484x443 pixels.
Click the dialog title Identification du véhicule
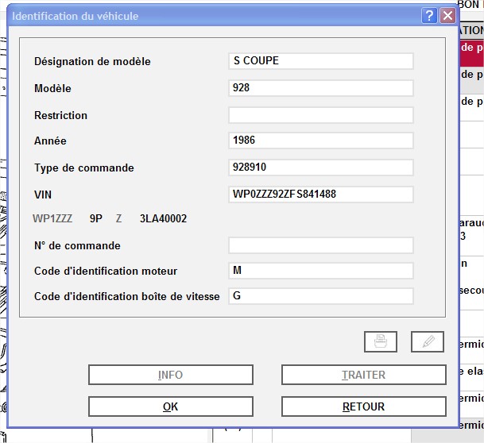pos(76,16)
